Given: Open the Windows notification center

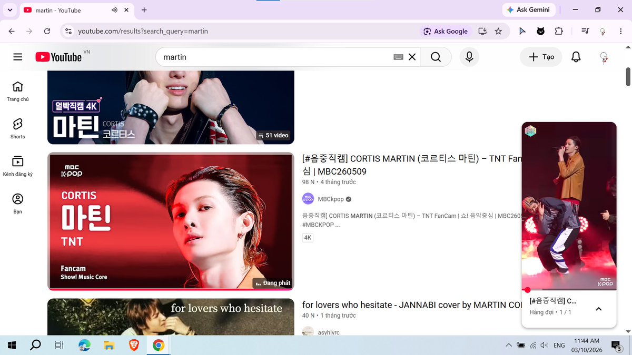Looking at the screenshot, I should pyautogui.click(x=616, y=345).
